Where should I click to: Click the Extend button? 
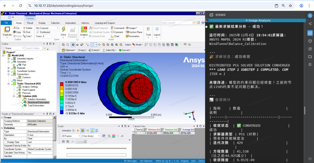tap(94, 50)
